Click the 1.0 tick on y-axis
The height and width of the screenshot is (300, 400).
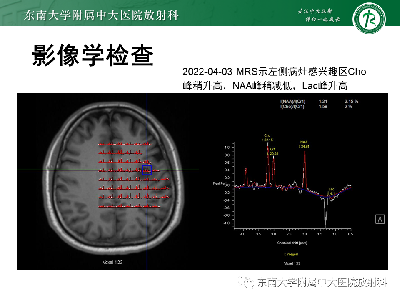click(227, 147)
